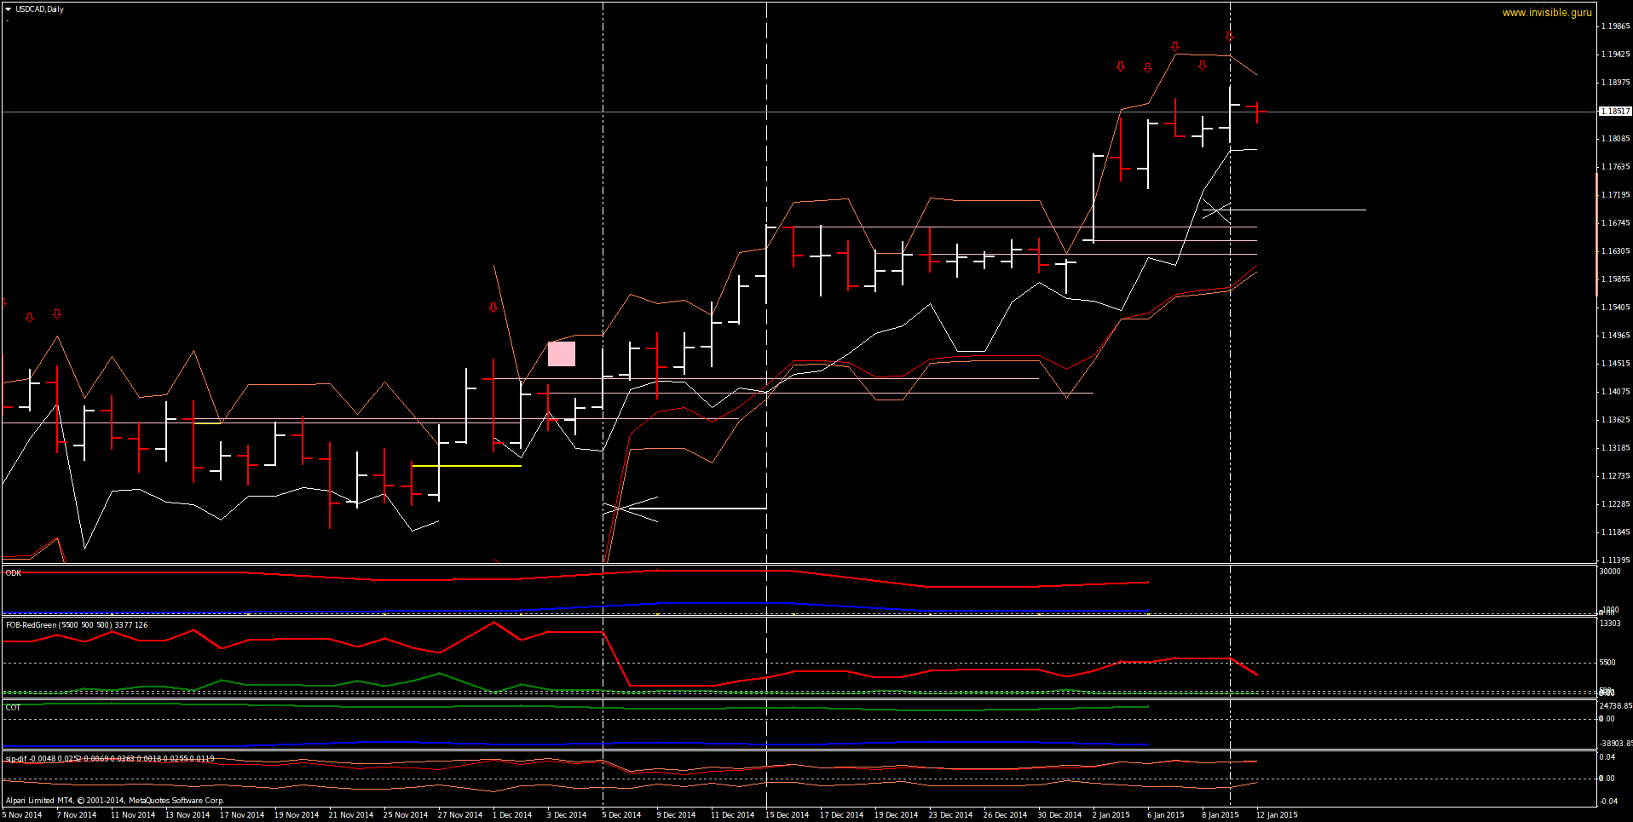
Task: Click the highlighted current price label 1.18517
Action: [1615, 112]
